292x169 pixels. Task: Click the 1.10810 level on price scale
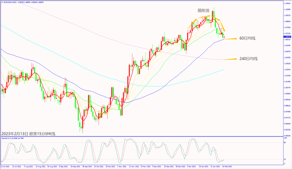point(287,3)
